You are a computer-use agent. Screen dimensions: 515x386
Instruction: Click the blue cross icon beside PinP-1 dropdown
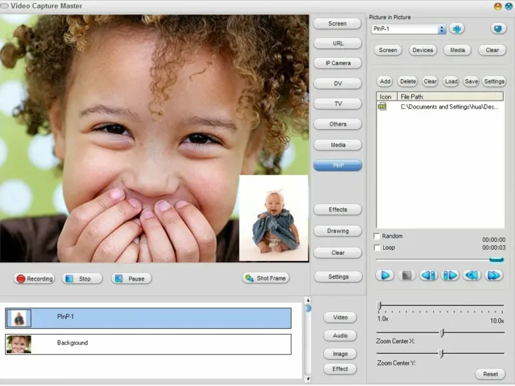456,29
